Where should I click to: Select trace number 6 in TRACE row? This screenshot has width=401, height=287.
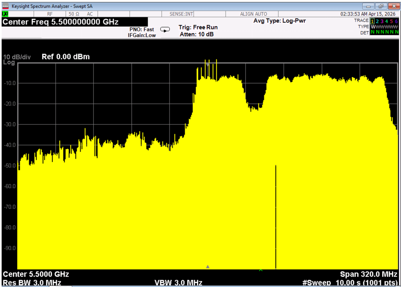pos(396,21)
